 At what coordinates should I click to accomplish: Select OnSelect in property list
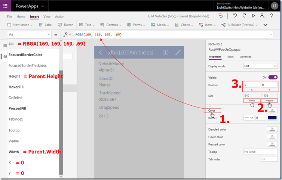(15, 98)
